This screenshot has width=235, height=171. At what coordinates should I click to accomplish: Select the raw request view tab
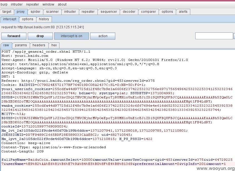tap(6, 45)
